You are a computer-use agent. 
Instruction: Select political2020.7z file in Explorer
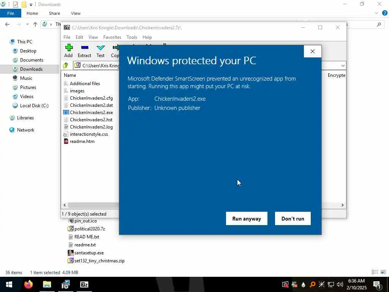(90, 229)
